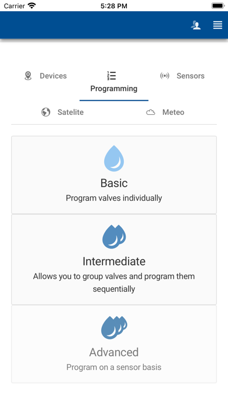
Task: Tap the Devices map pin icon
Action: tap(28, 76)
